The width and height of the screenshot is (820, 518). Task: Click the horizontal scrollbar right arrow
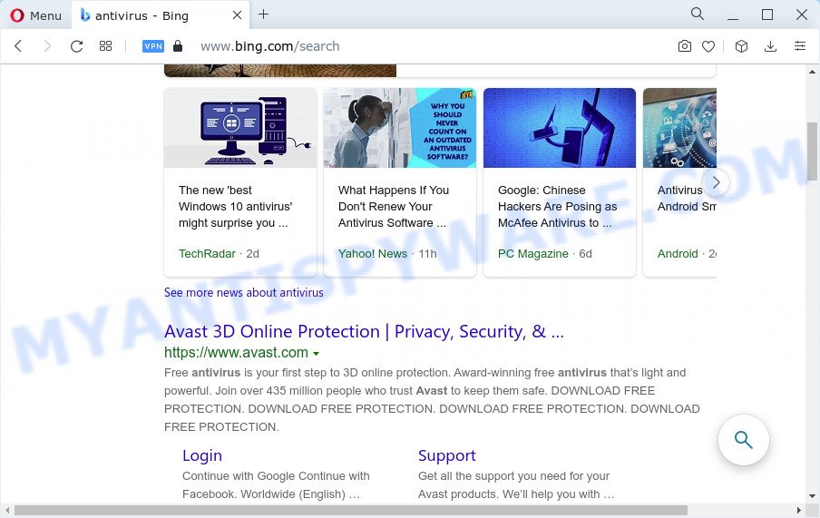[x=798, y=510]
